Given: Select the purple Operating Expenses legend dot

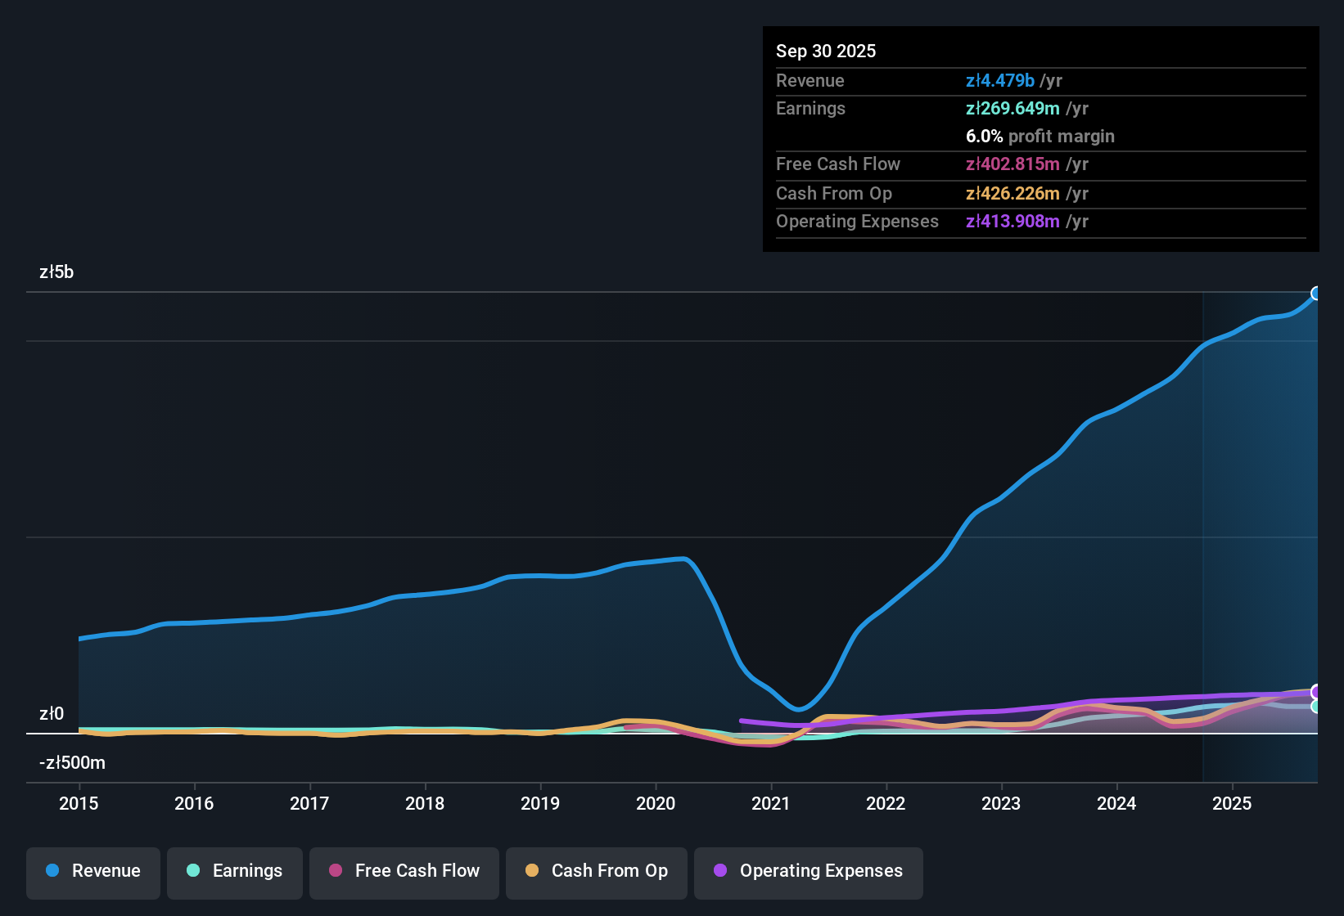Looking at the screenshot, I should (719, 871).
